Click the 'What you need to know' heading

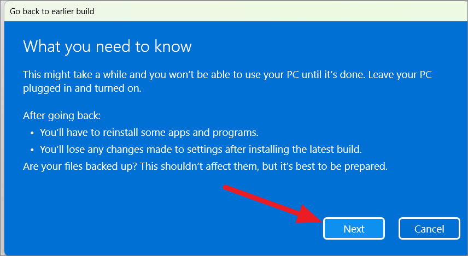[x=107, y=46]
